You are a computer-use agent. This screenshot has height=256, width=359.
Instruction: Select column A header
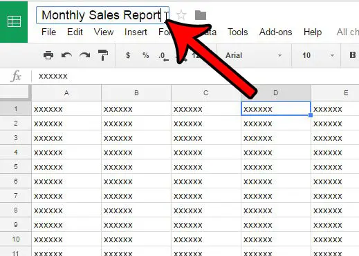click(66, 93)
